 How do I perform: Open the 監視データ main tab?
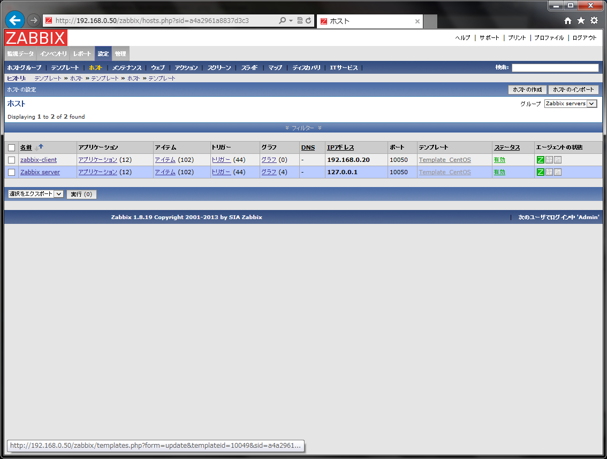pyautogui.click(x=20, y=54)
